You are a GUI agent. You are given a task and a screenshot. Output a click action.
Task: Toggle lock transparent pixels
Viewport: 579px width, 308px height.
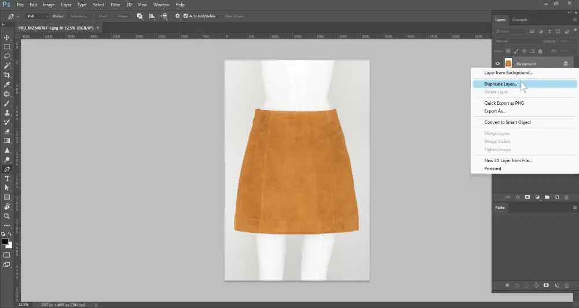point(508,51)
